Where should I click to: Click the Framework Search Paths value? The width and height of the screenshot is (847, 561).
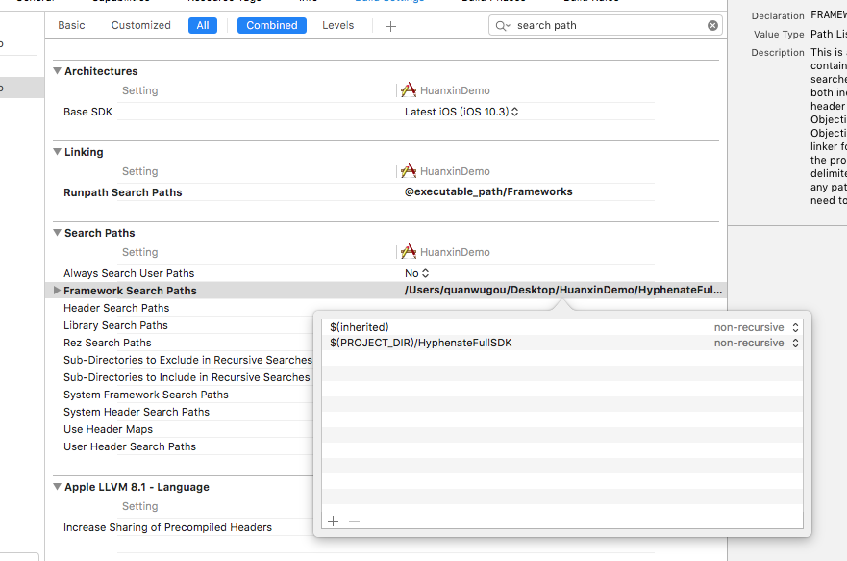click(562, 291)
